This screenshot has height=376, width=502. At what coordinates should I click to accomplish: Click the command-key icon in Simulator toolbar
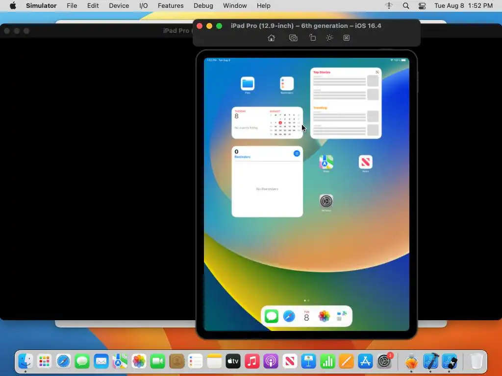pos(347,38)
